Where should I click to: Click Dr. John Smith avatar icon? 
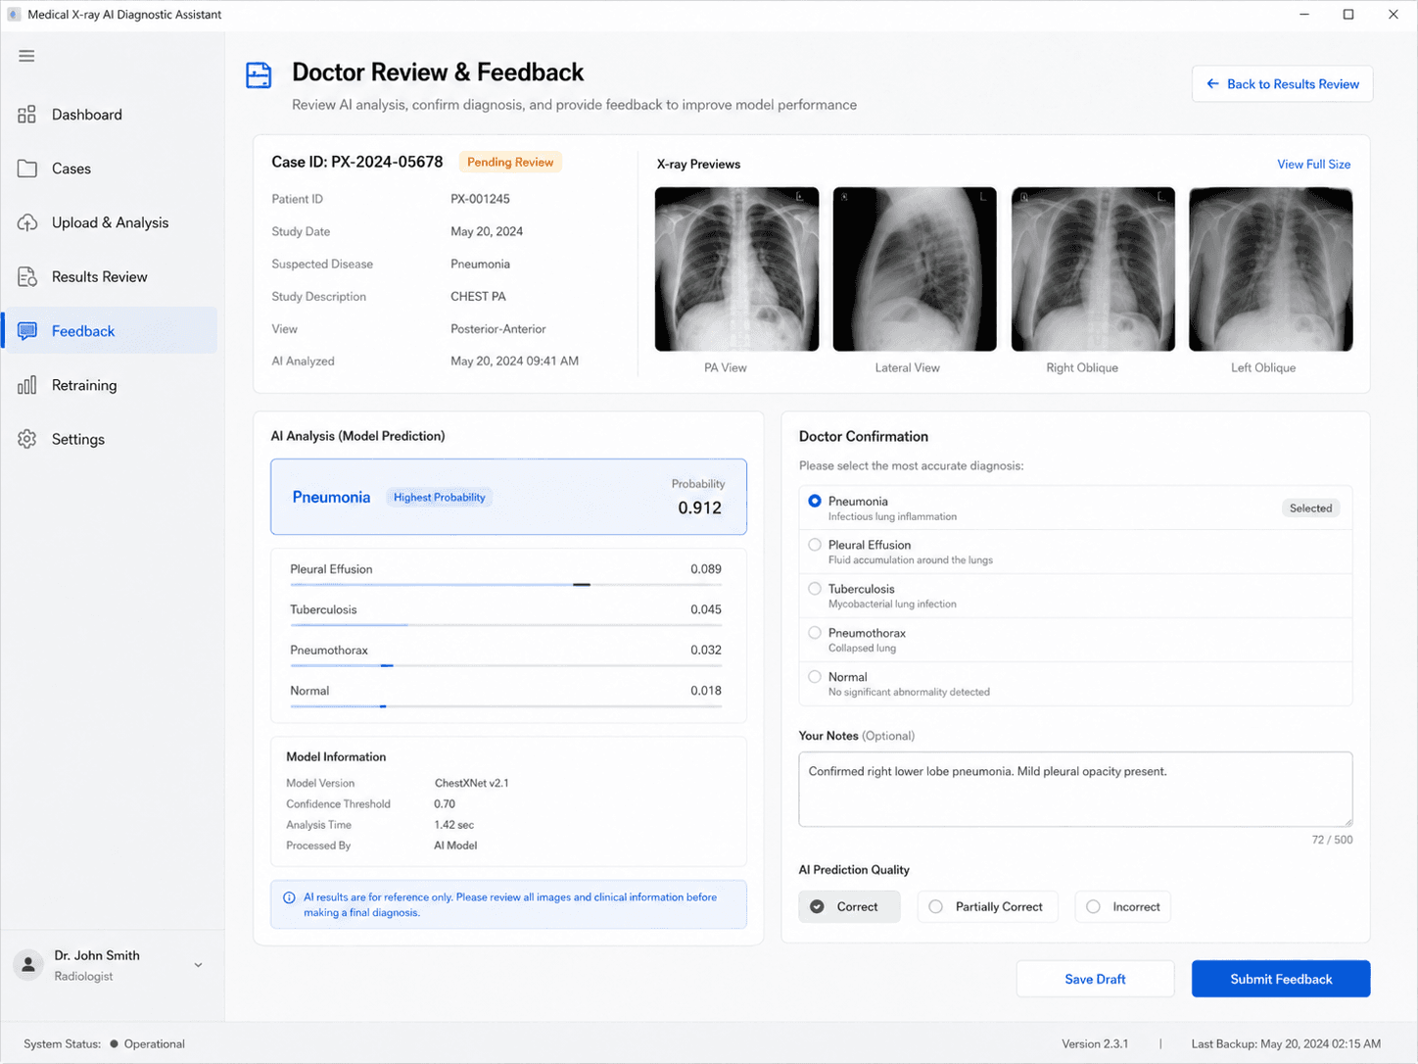[28, 965]
